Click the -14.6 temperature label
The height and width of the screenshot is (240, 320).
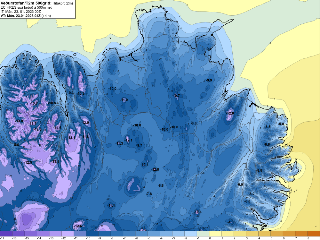tap(57, 128)
